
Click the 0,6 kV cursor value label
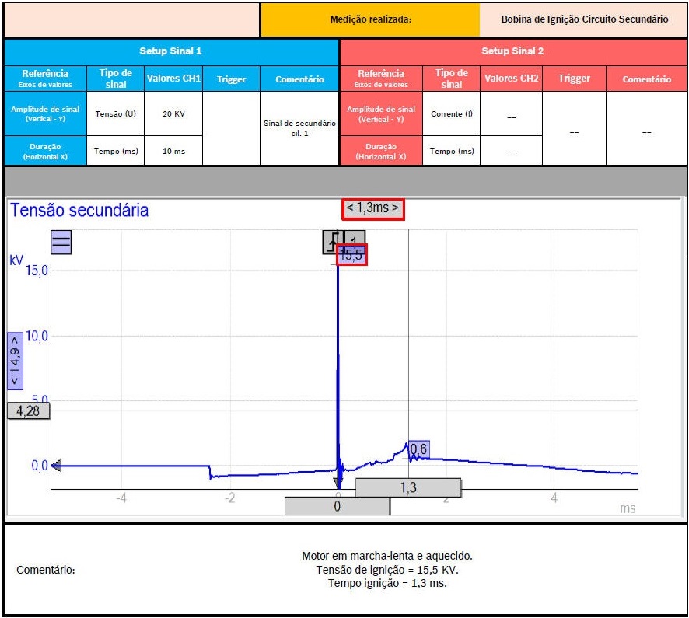[418, 449]
